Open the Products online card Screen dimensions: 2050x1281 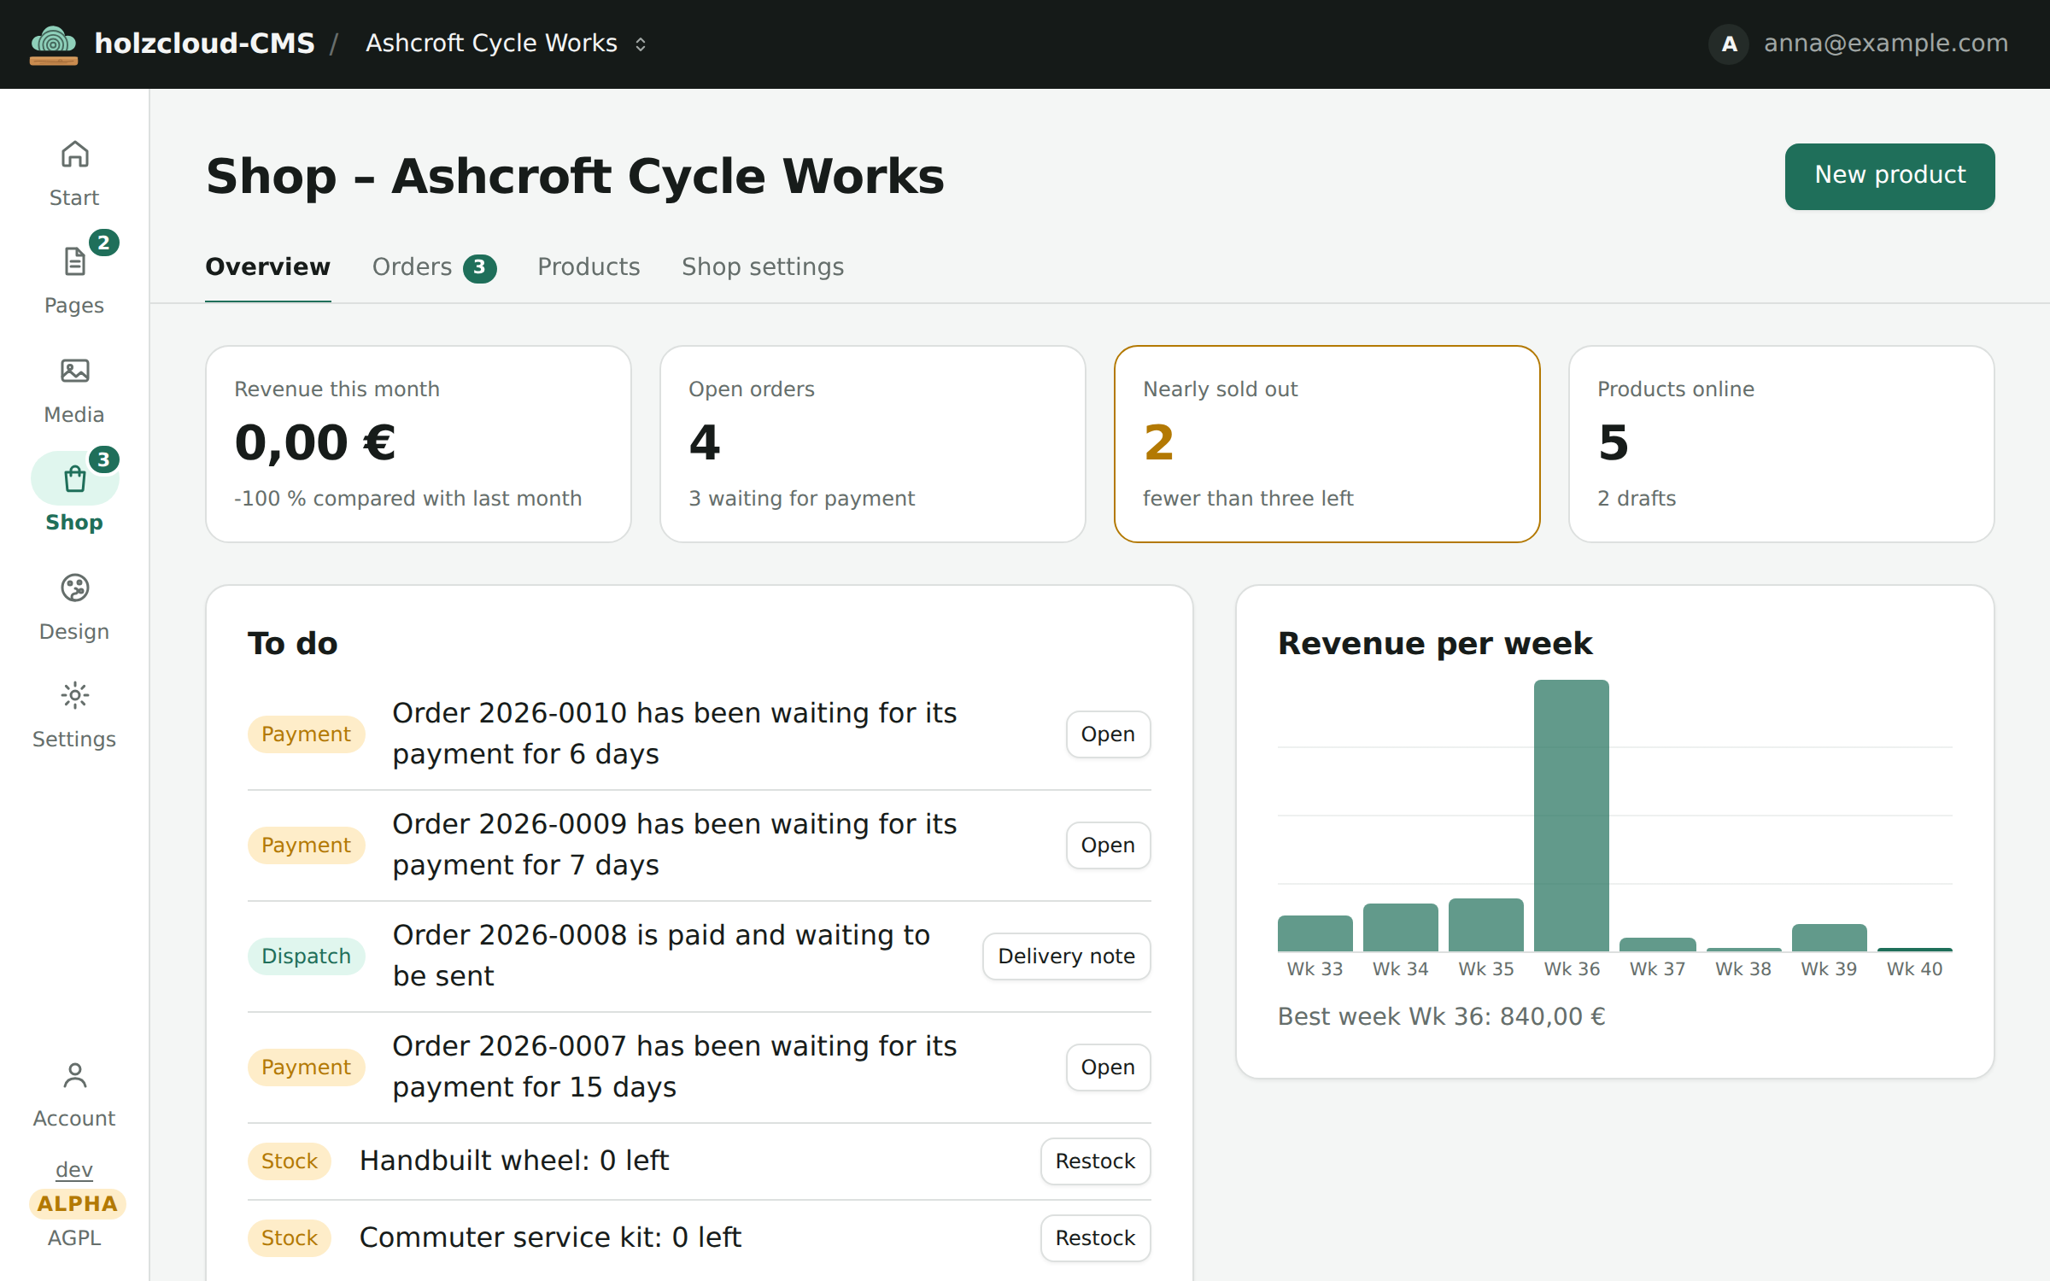pyautogui.click(x=1782, y=444)
